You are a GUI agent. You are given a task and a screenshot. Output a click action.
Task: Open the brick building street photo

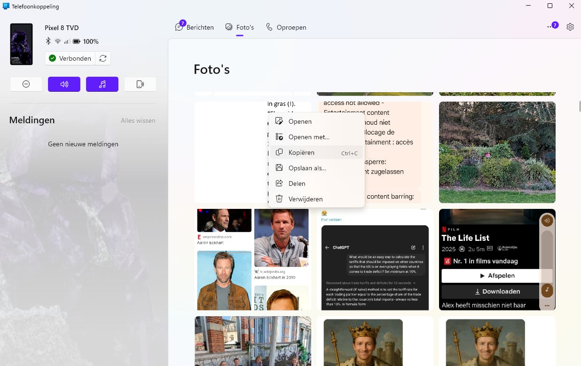pos(253,341)
